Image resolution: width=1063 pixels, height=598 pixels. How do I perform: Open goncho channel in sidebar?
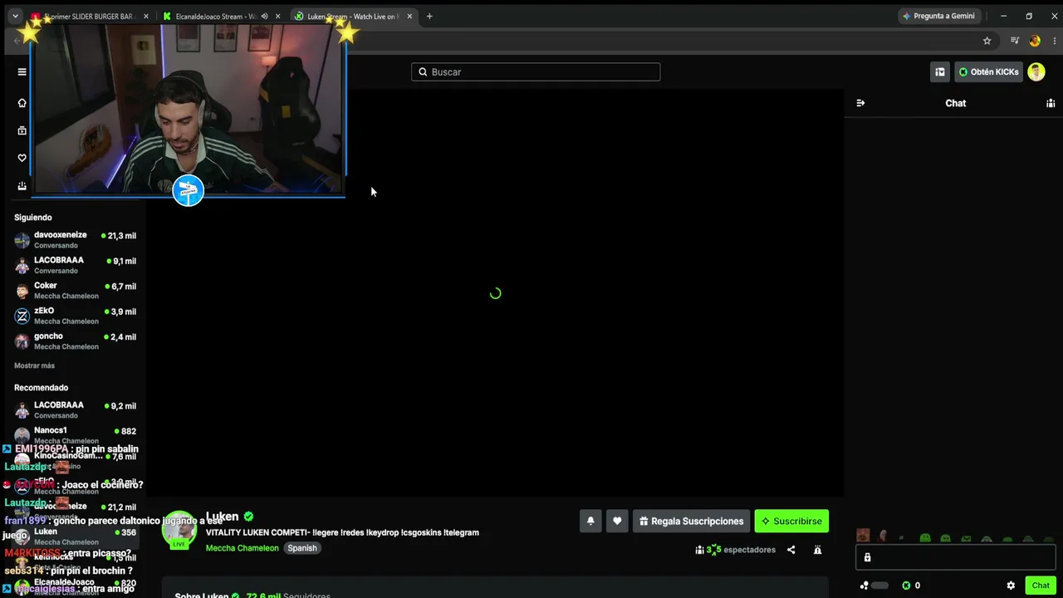75,341
